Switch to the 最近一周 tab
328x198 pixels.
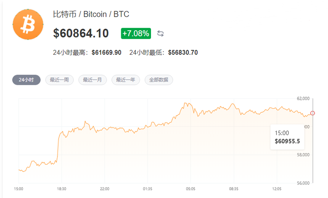(59, 80)
